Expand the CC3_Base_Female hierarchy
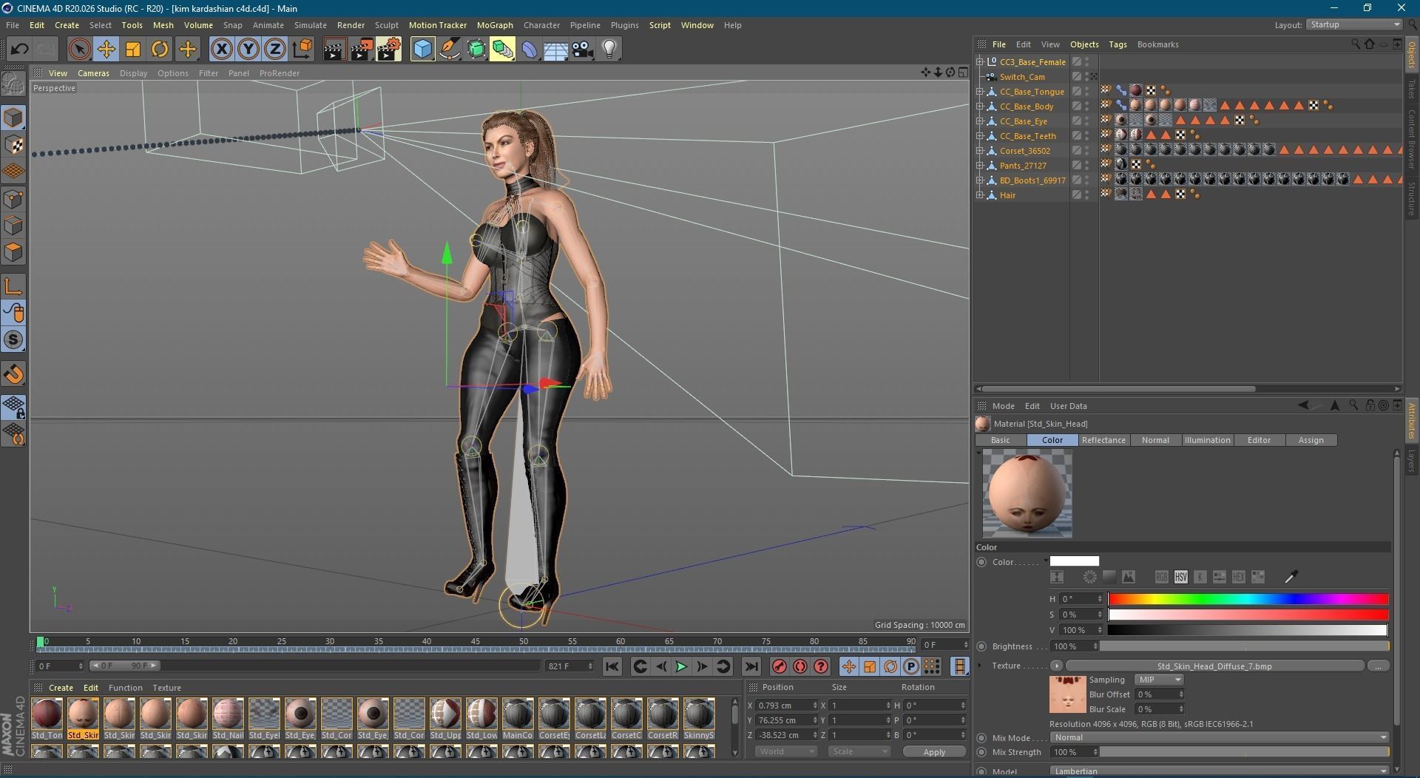Image resolution: width=1420 pixels, height=778 pixels. 980,62
